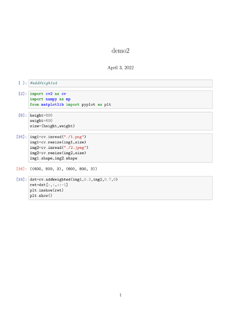Click the size=(height,weight) line
The image size is (241, 313).
pyautogui.click(x=52, y=126)
